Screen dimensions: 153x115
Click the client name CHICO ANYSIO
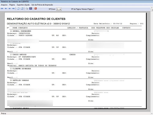pos(20,55)
